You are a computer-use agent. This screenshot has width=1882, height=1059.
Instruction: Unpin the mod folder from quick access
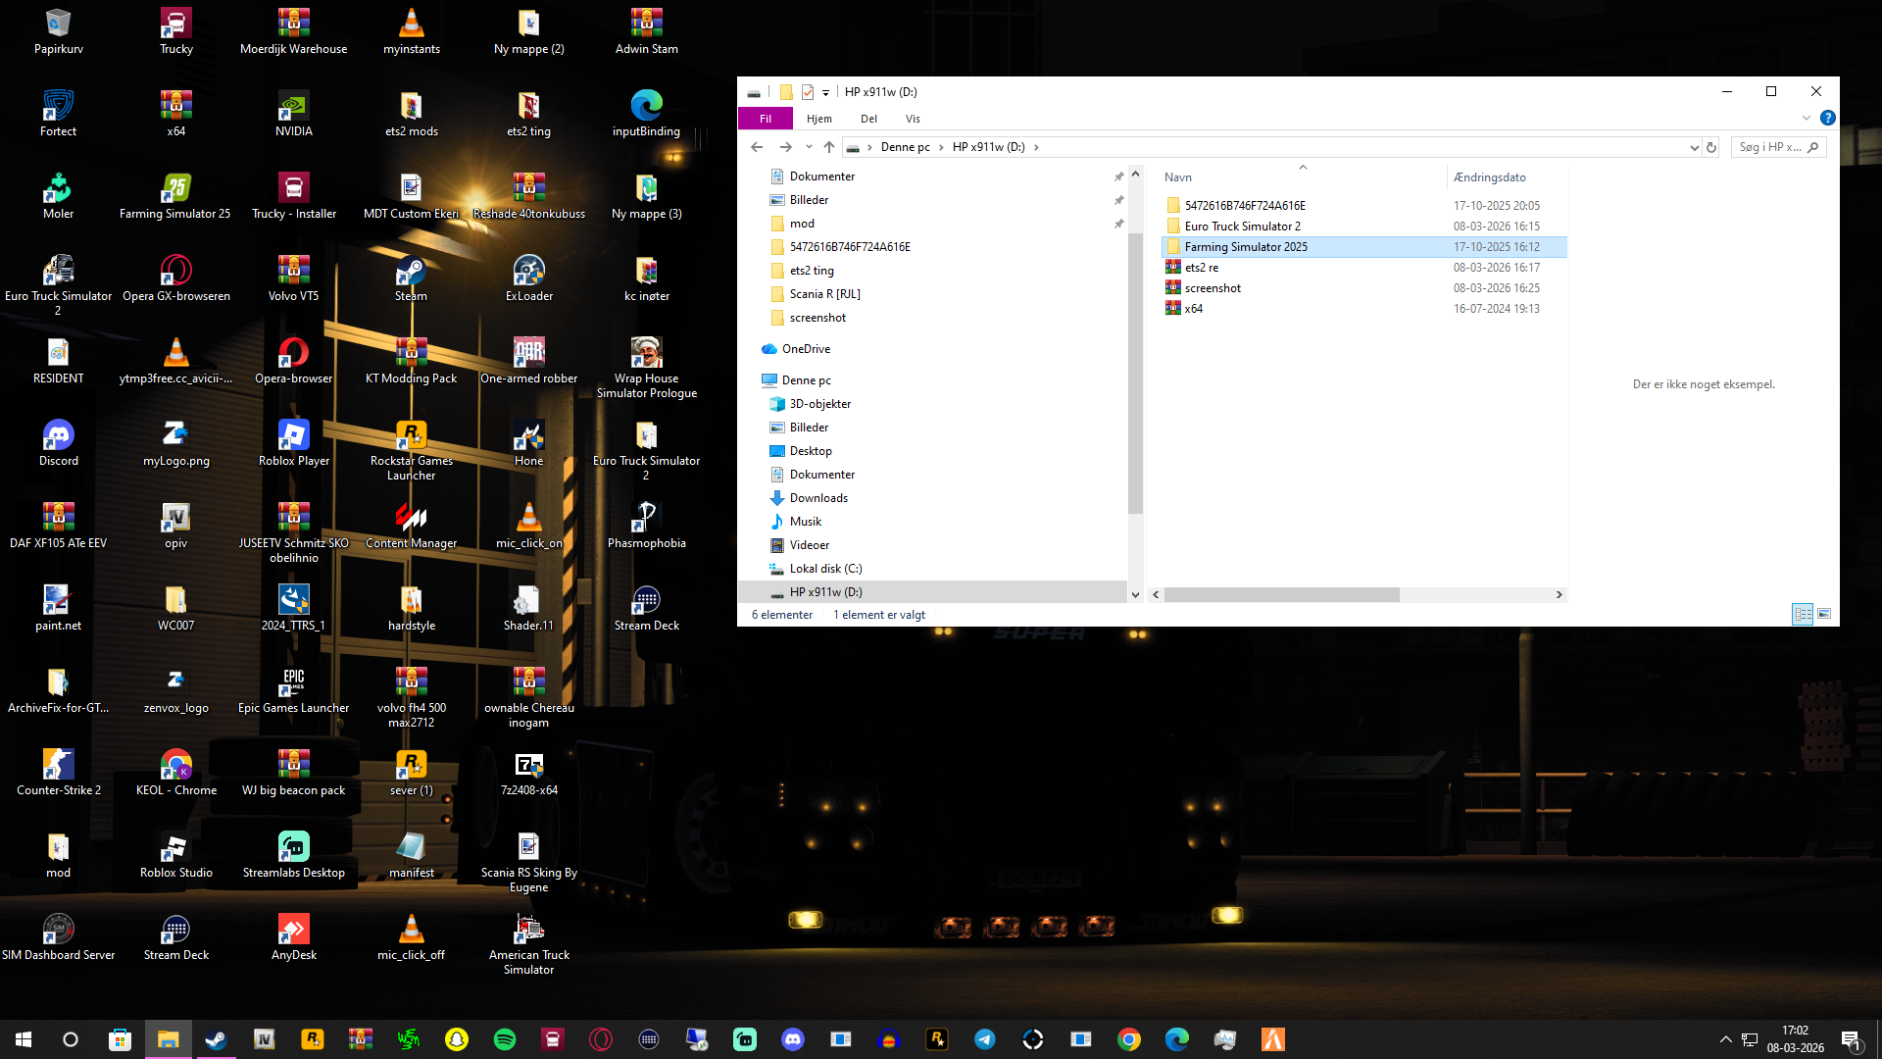1118,224
